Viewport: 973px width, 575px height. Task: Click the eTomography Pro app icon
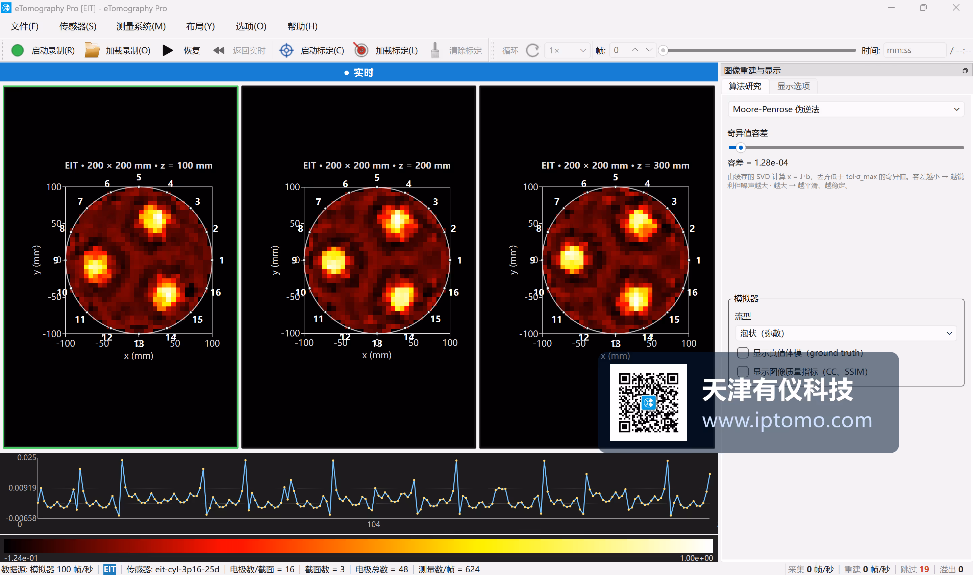(x=6, y=8)
